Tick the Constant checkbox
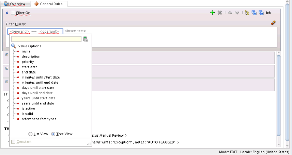 point(13,142)
